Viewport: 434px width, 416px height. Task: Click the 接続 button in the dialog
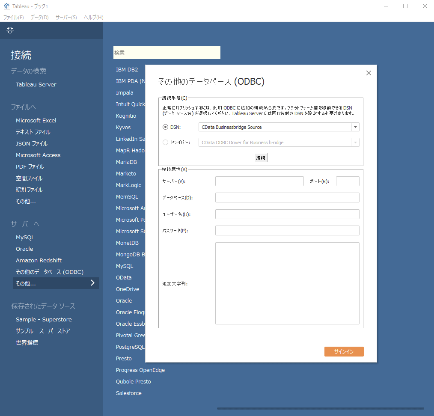click(261, 158)
